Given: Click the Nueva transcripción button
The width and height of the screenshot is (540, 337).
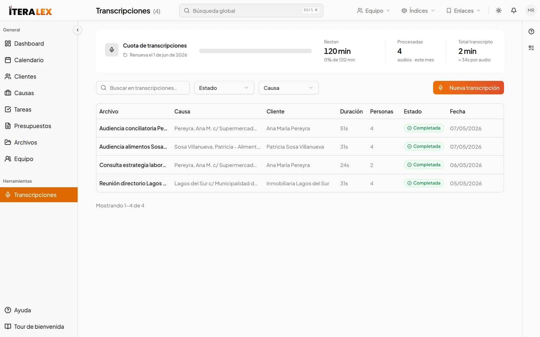Looking at the screenshot, I should click(468, 88).
